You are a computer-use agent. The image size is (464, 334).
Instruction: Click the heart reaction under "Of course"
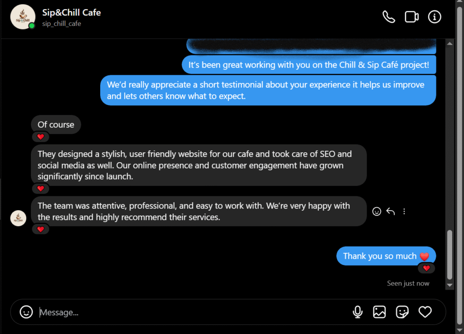[x=40, y=137]
